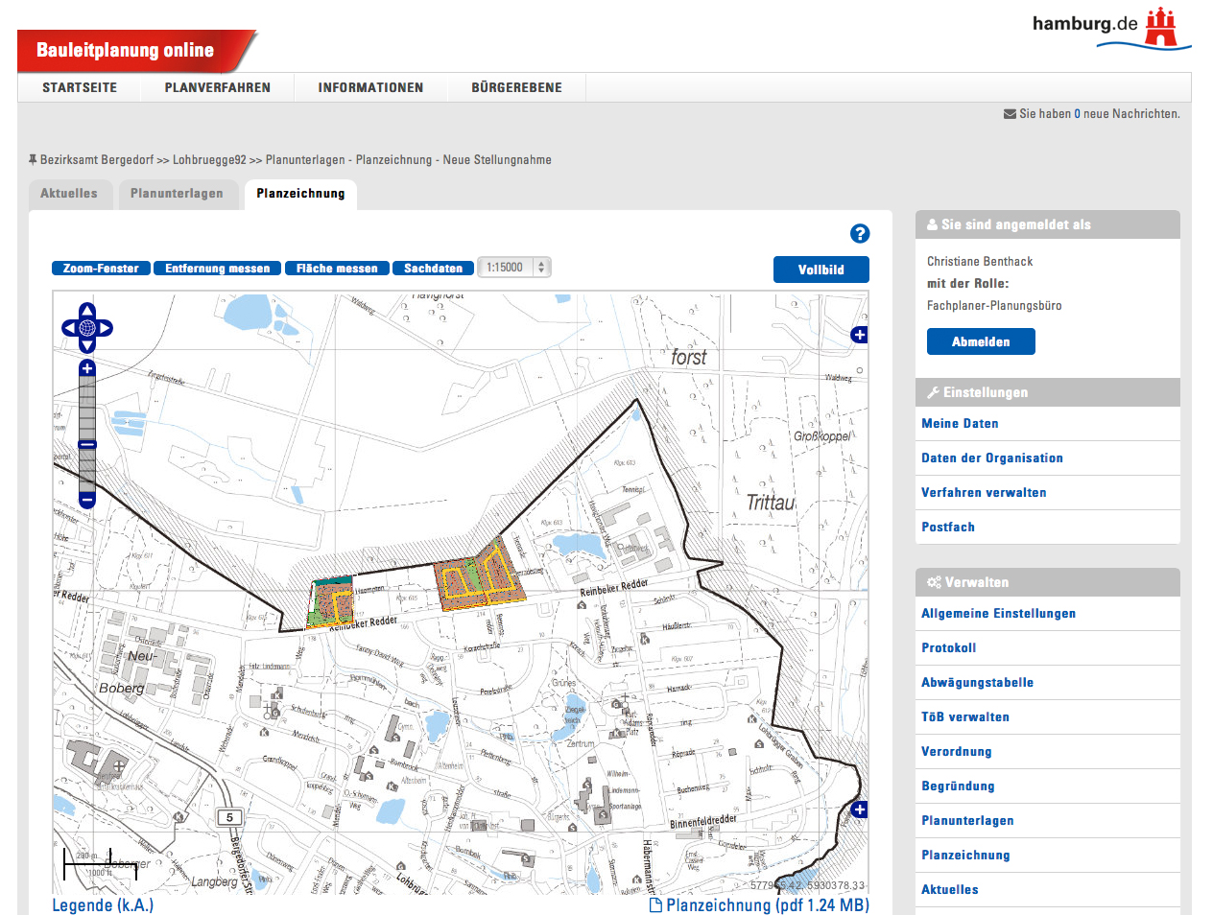Activate the Fläche messen tool

pyautogui.click(x=337, y=269)
